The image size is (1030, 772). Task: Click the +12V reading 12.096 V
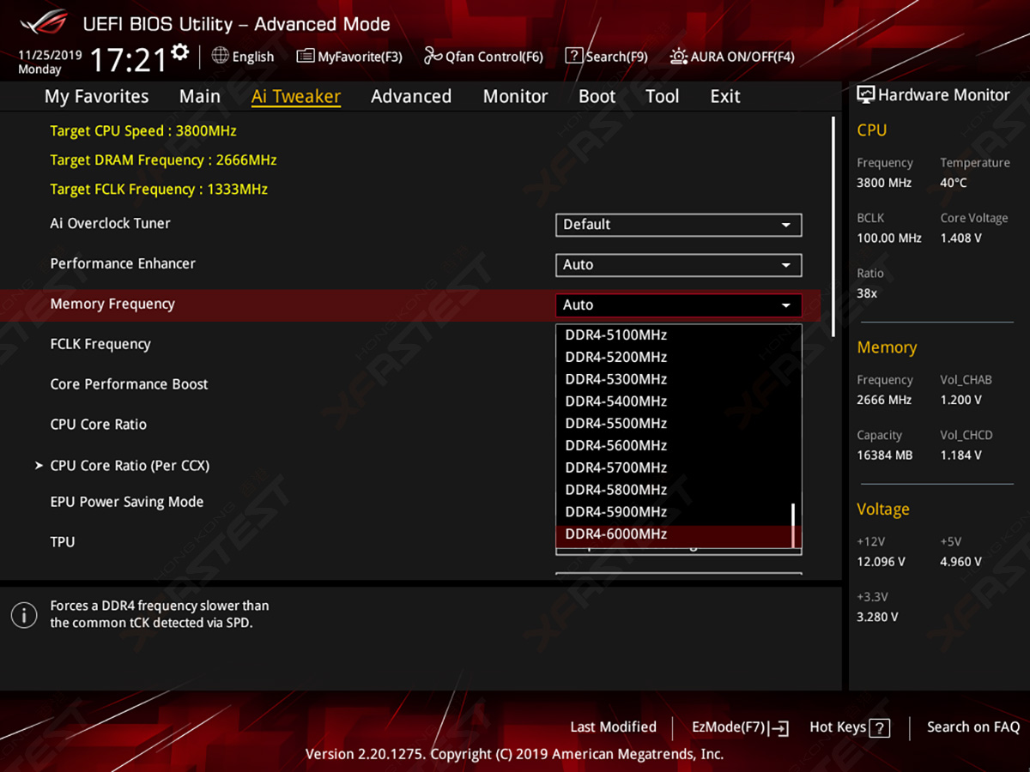(x=881, y=562)
